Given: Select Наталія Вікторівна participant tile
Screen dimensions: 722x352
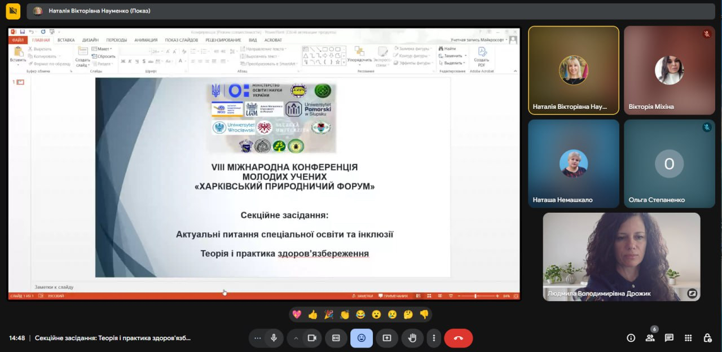Looking at the screenshot, I should [x=574, y=71].
